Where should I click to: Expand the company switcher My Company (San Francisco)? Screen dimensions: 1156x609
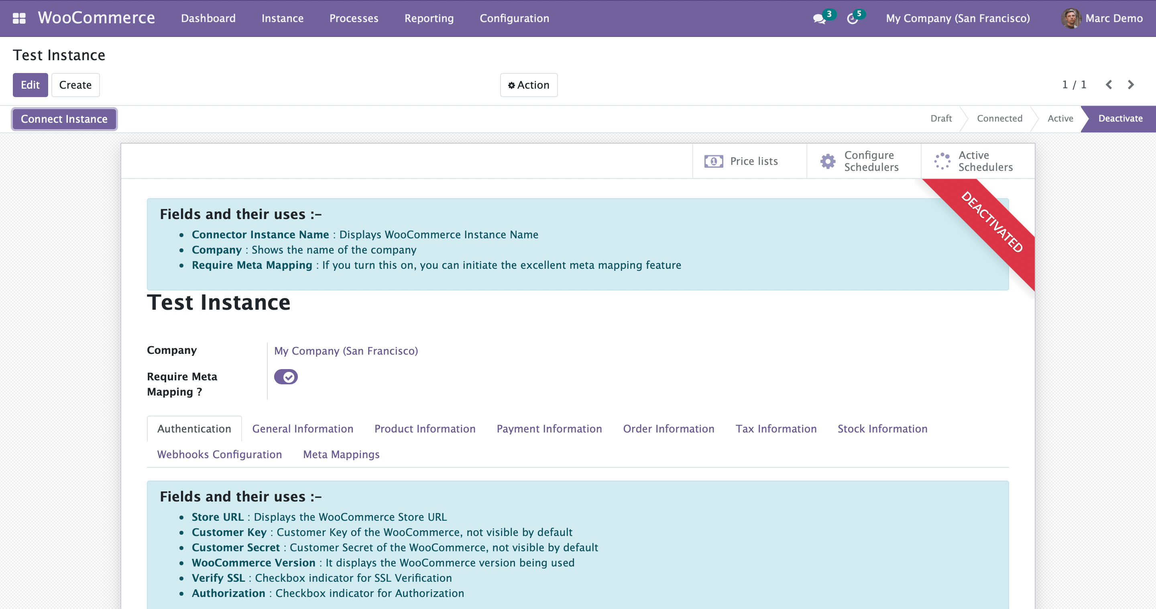958,18
